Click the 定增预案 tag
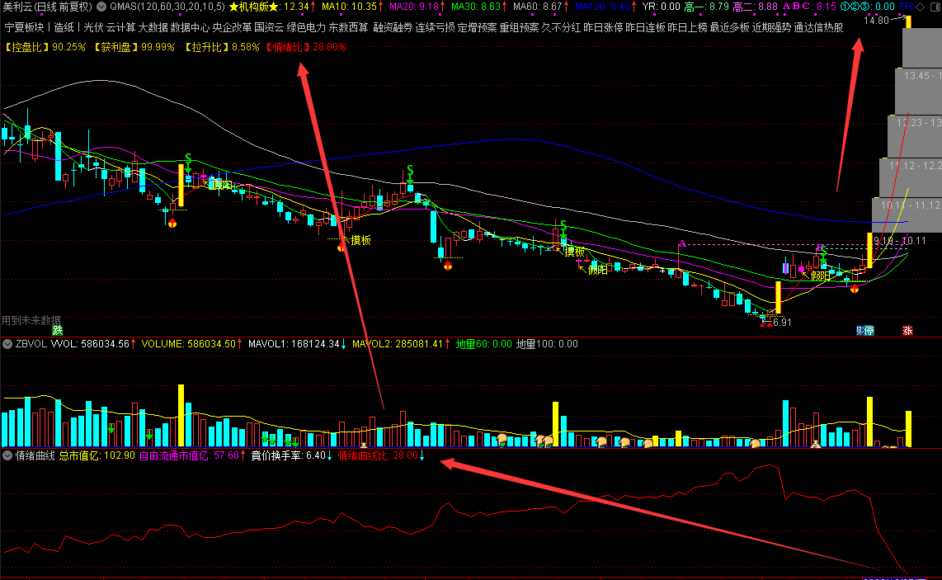Screen dimensions: 942x580 tap(477, 28)
